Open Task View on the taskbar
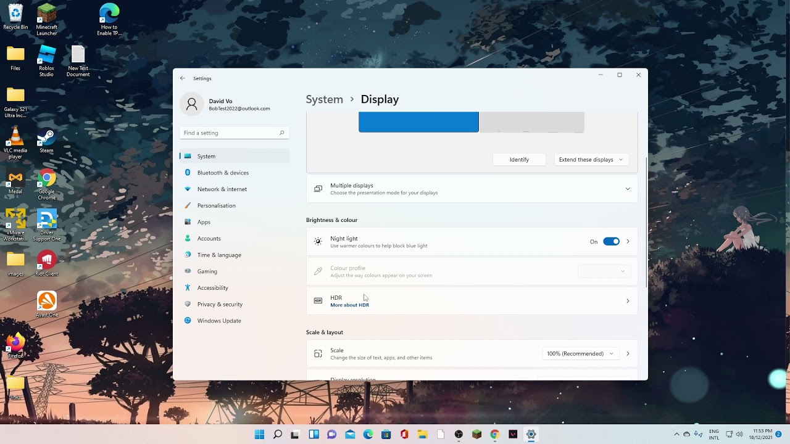 295,434
